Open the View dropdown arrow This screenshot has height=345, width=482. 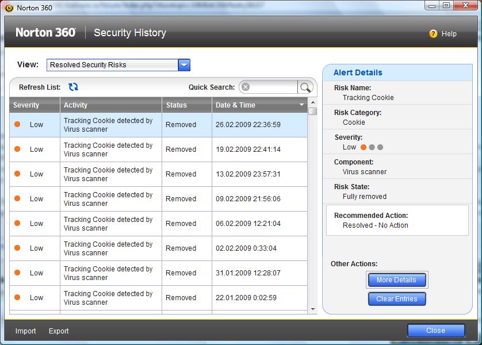click(184, 65)
